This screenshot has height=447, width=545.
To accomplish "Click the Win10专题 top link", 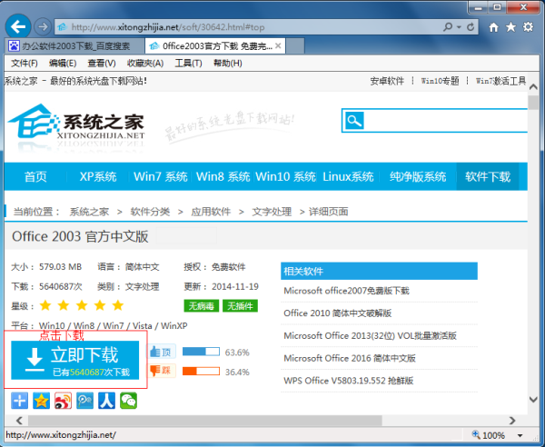I will point(440,81).
